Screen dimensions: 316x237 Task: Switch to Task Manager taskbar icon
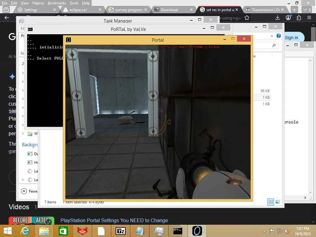(x=159, y=231)
